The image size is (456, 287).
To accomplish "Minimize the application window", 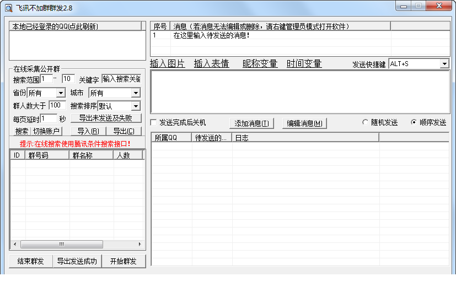I will tap(404, 6).
